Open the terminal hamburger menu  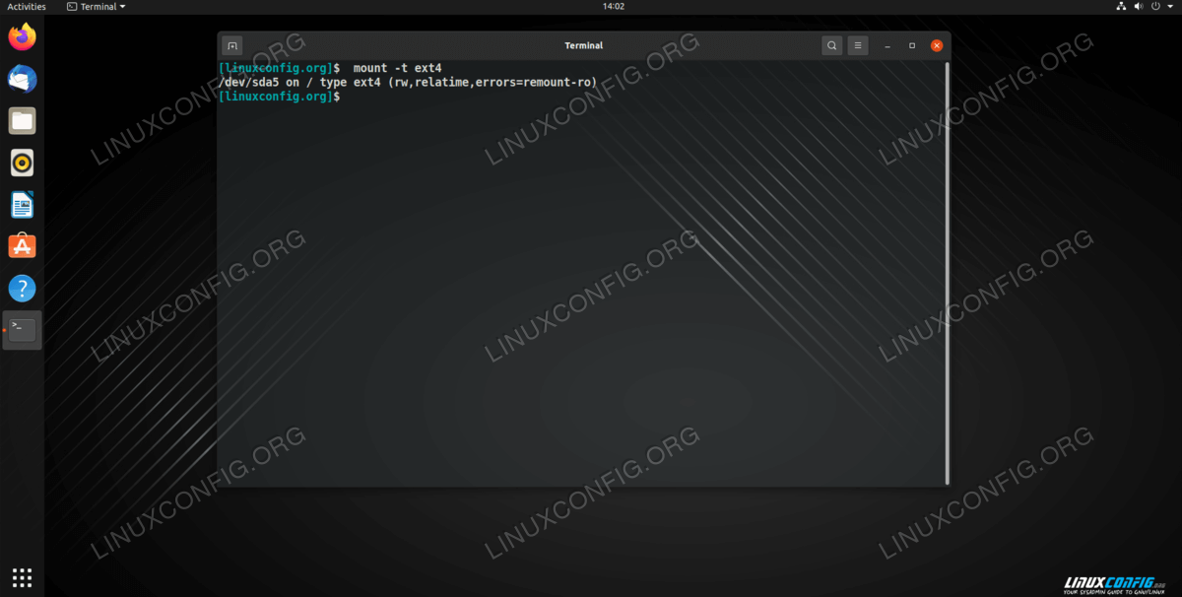pyautogui.click(x=858, y=45)
